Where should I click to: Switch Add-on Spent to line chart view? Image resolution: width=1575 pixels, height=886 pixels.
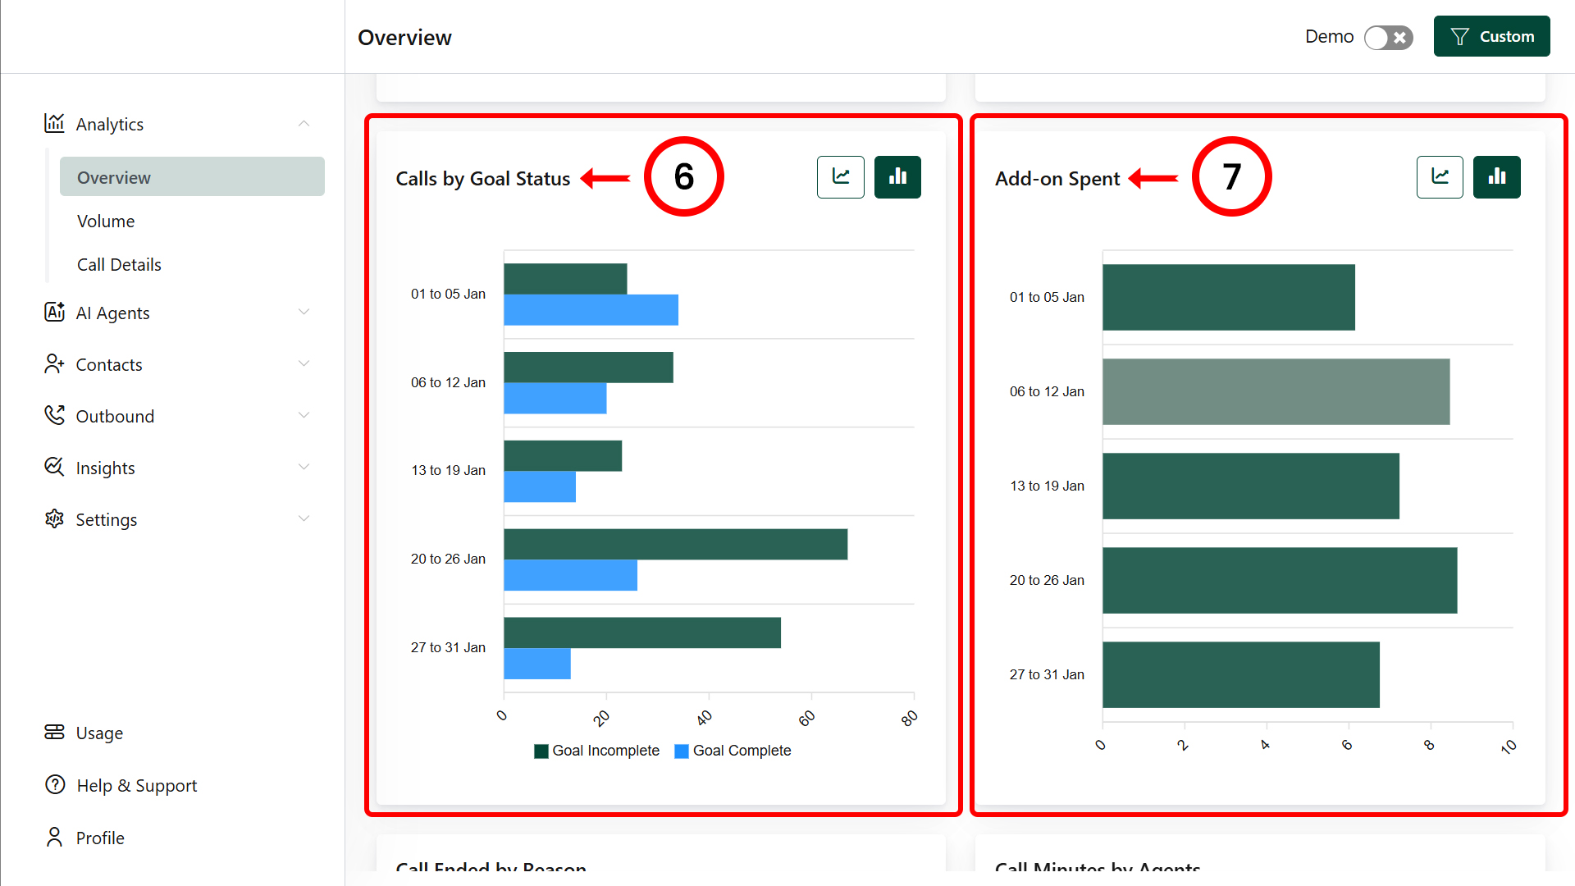pos(1440,177)
